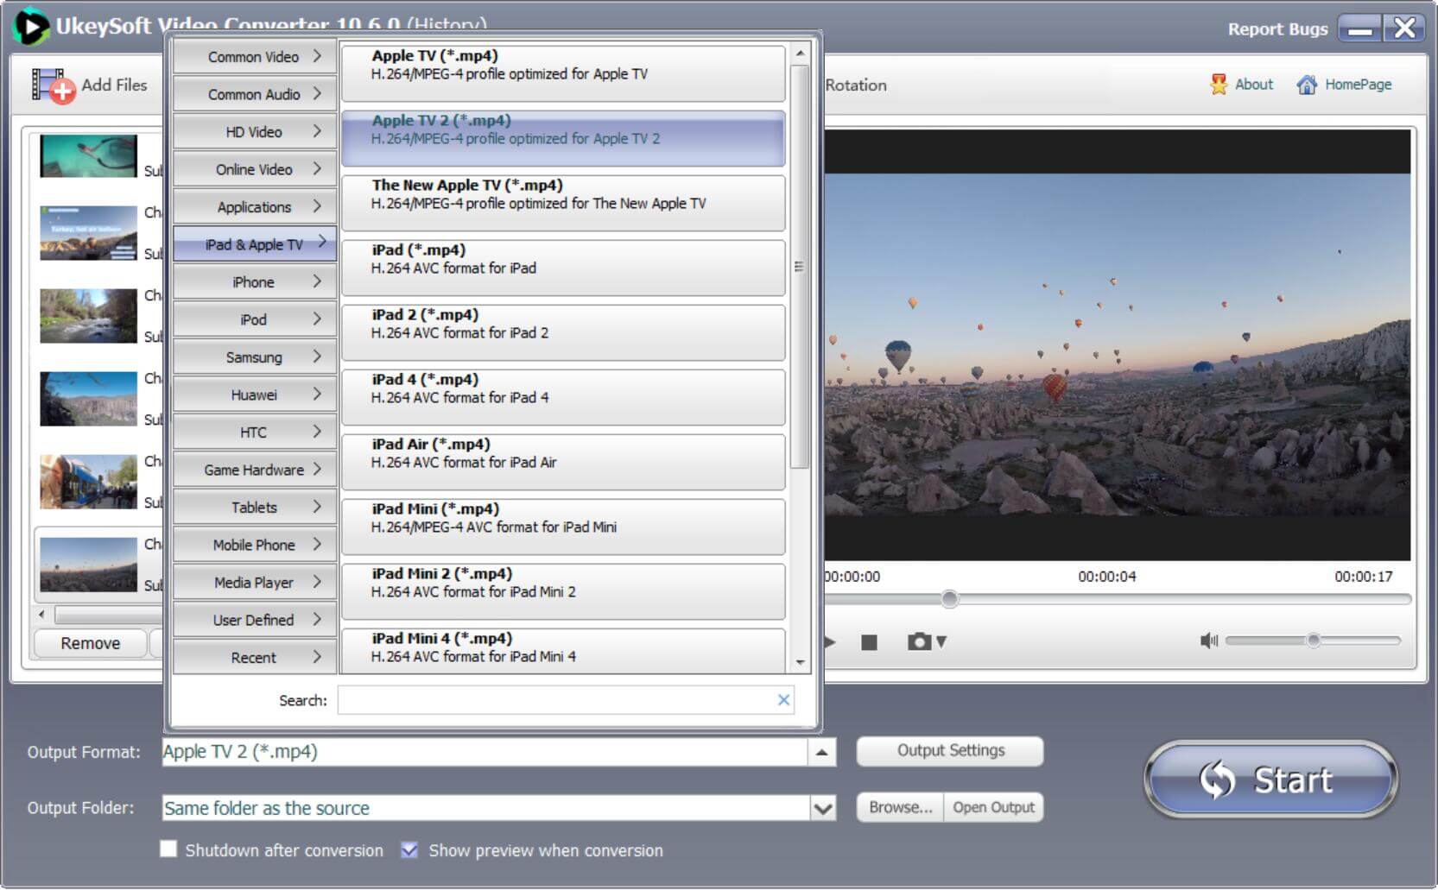Select iPad 4 (*.mp4) format

pos(563,397)
